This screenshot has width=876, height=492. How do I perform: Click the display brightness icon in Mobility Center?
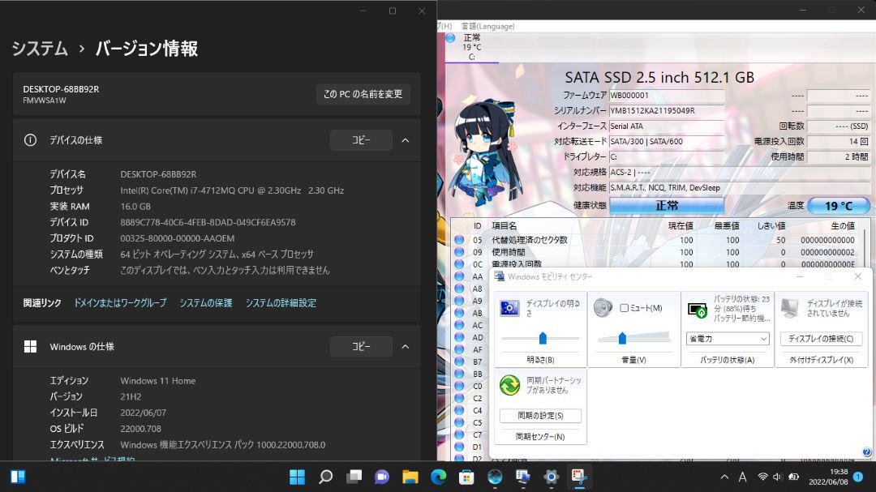tap(509, 308)
